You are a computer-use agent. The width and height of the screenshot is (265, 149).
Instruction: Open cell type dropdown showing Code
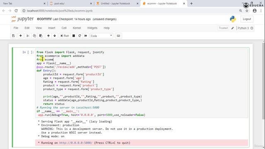coord(101,36)
